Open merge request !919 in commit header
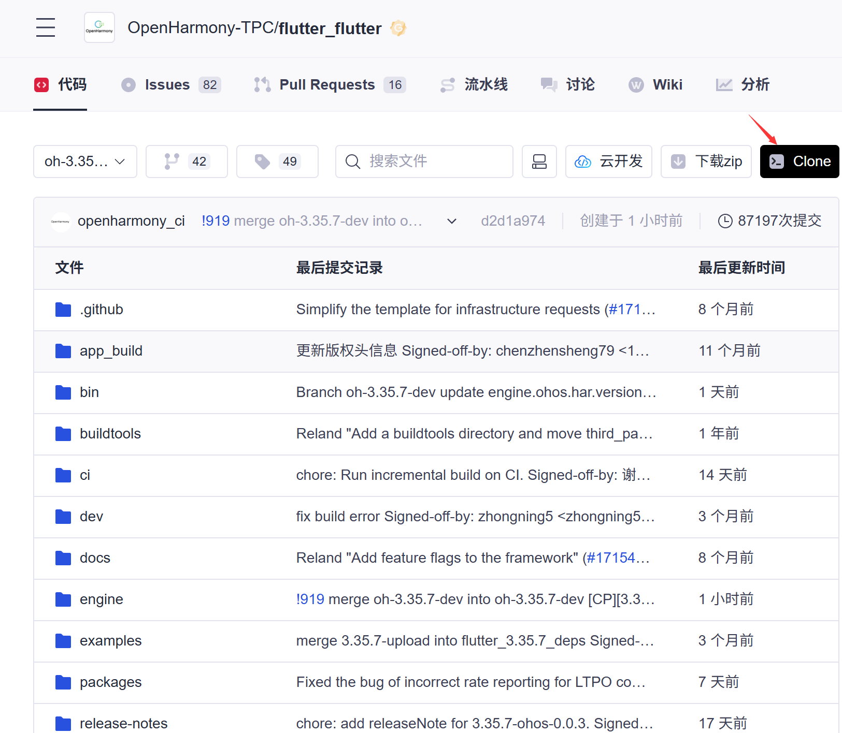Viewport: 842px width, 733px height. pos(216,221)
